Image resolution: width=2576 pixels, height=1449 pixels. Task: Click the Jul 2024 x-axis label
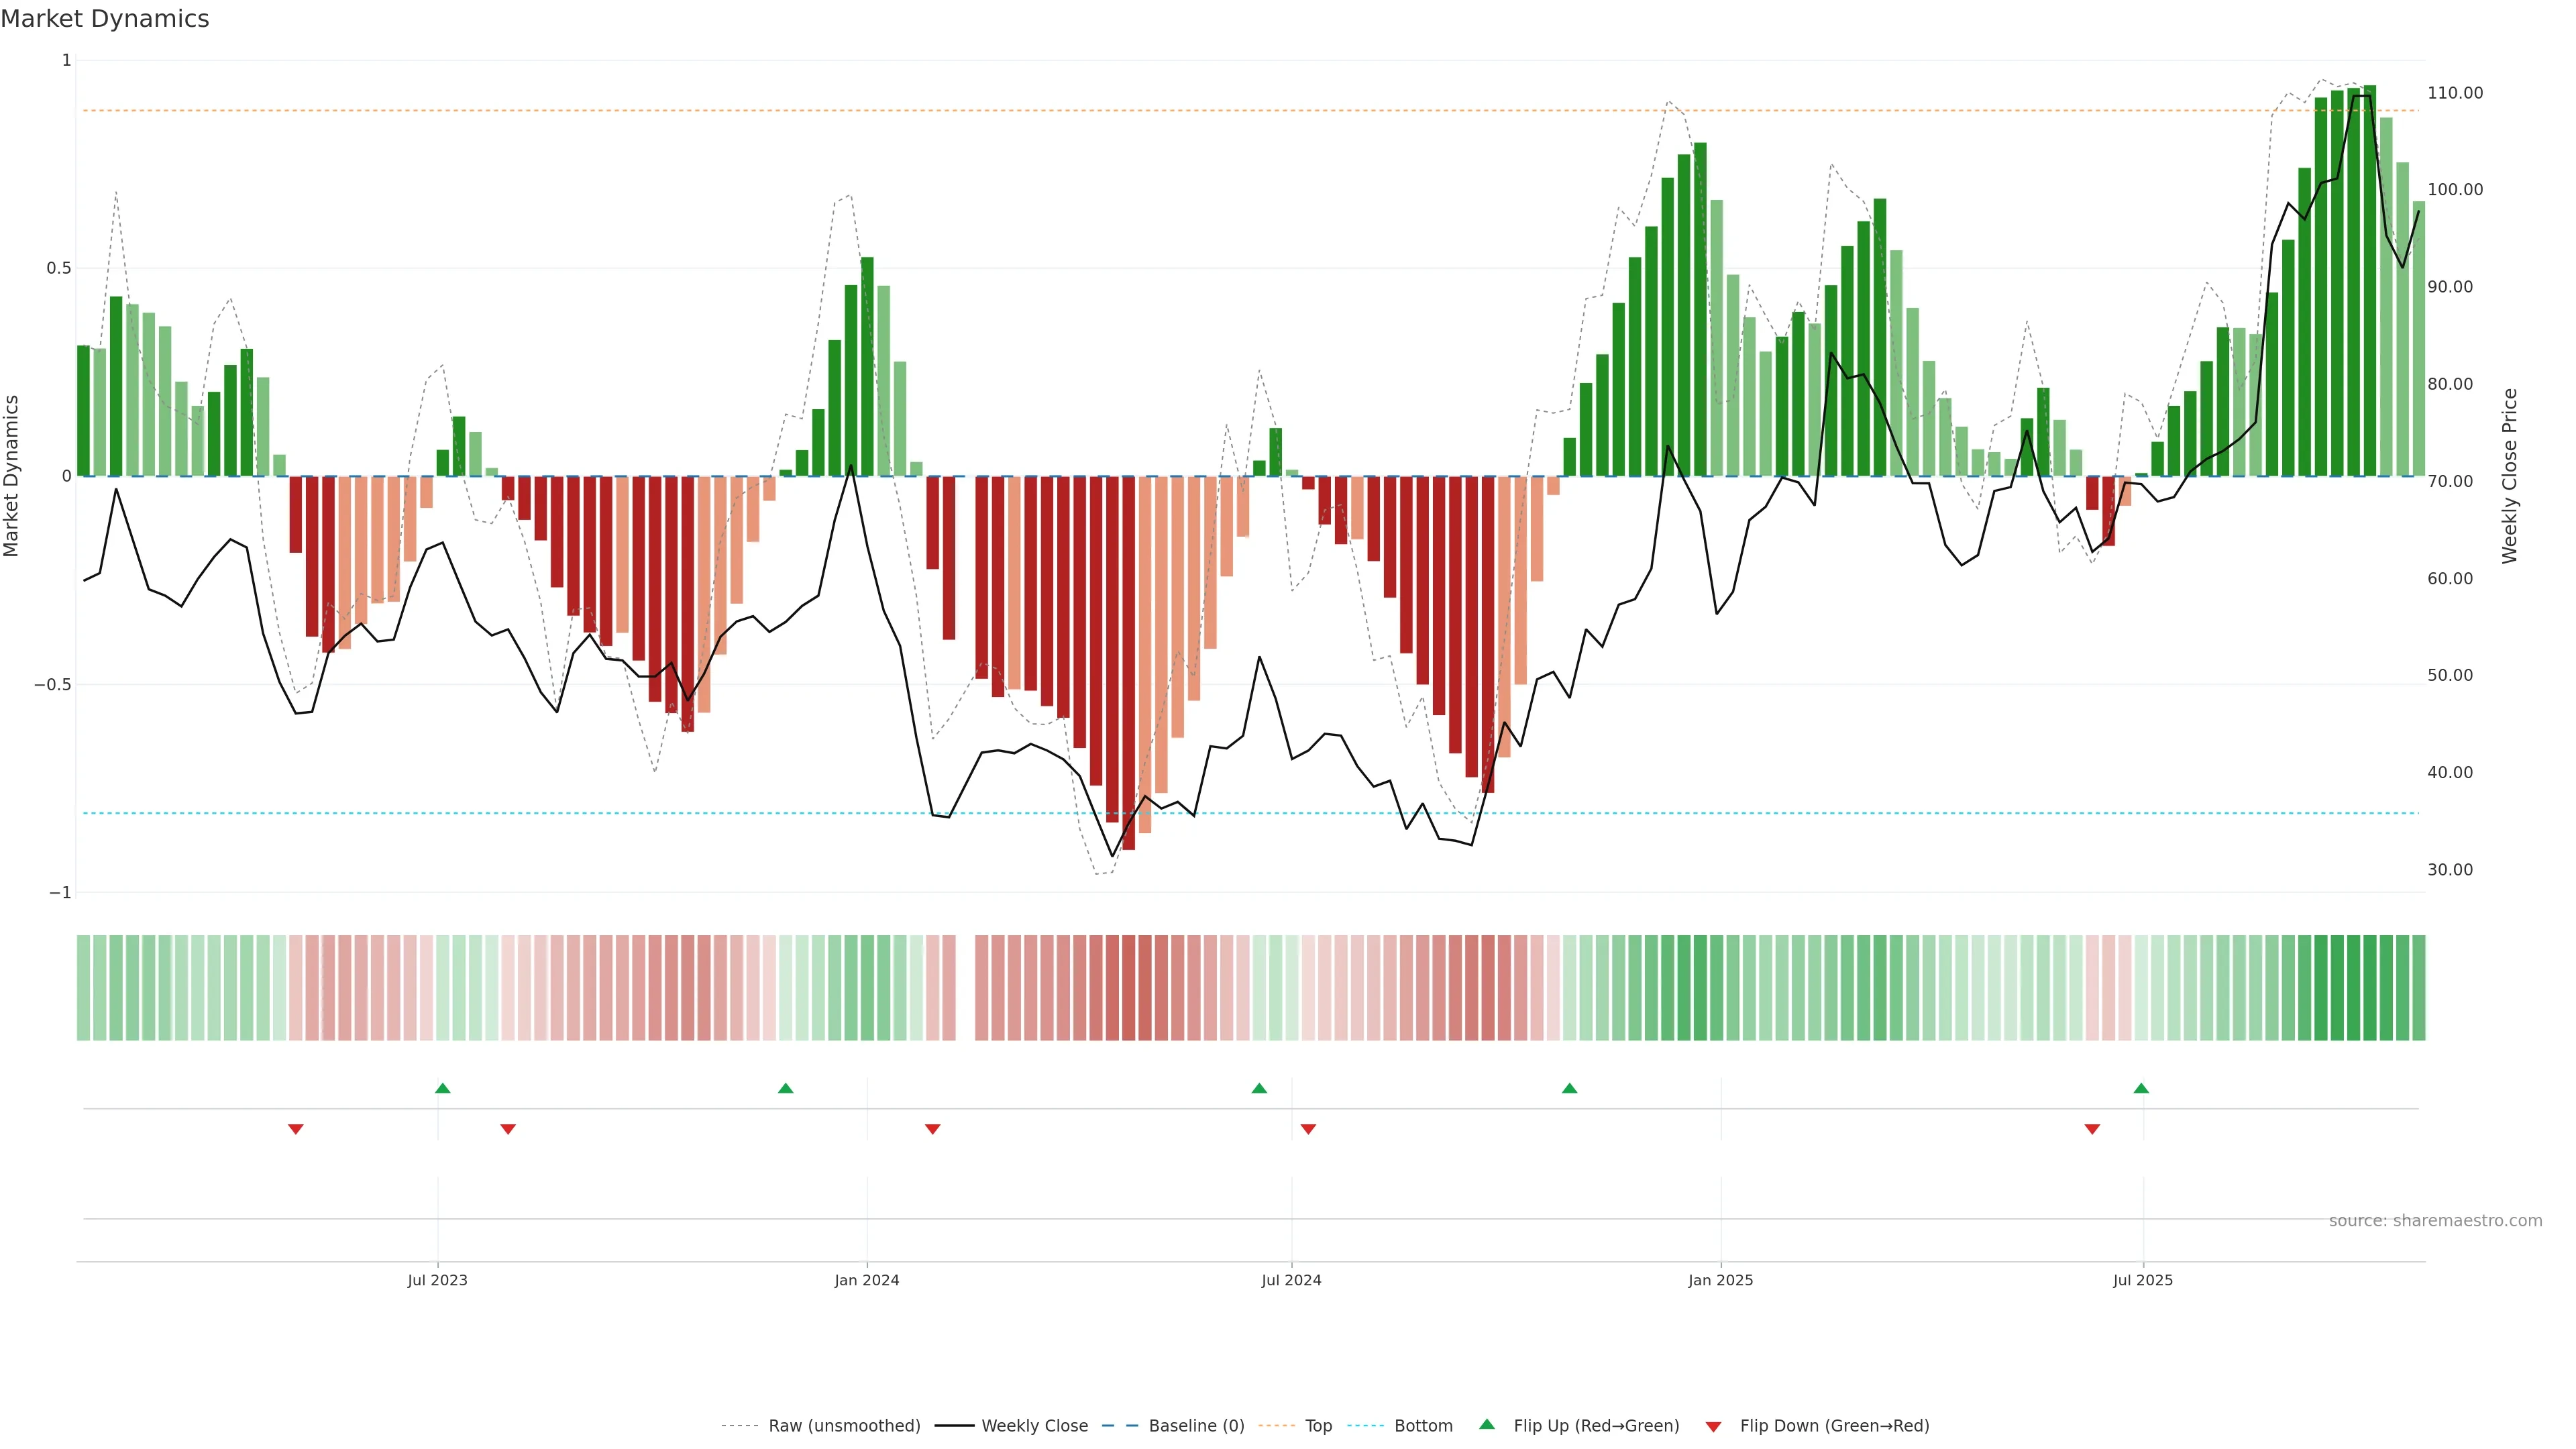1291,1280
